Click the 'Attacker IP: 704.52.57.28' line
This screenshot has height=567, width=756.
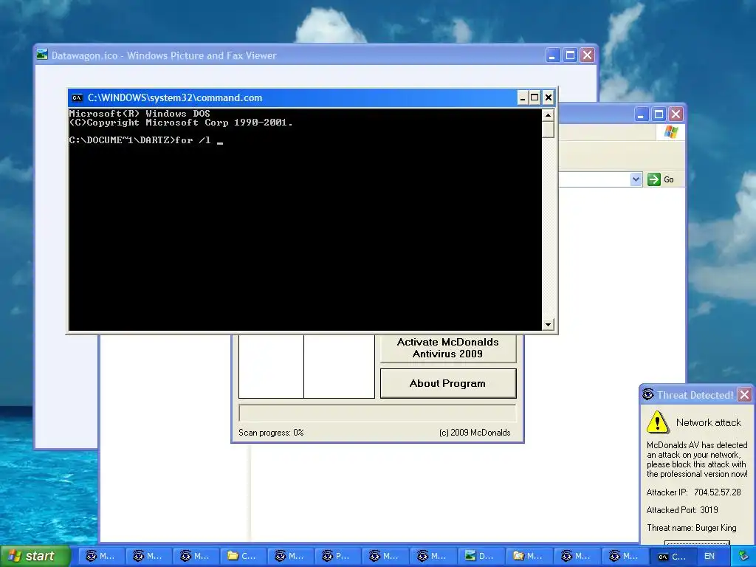693,492
